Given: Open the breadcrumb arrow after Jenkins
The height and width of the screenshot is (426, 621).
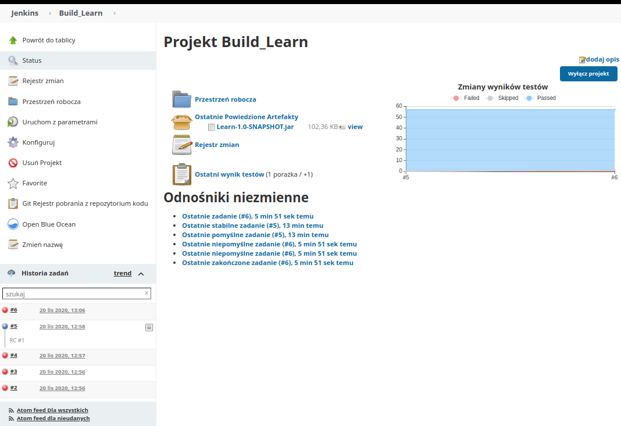Looking at the screenshot, I should tap(50, 13).
